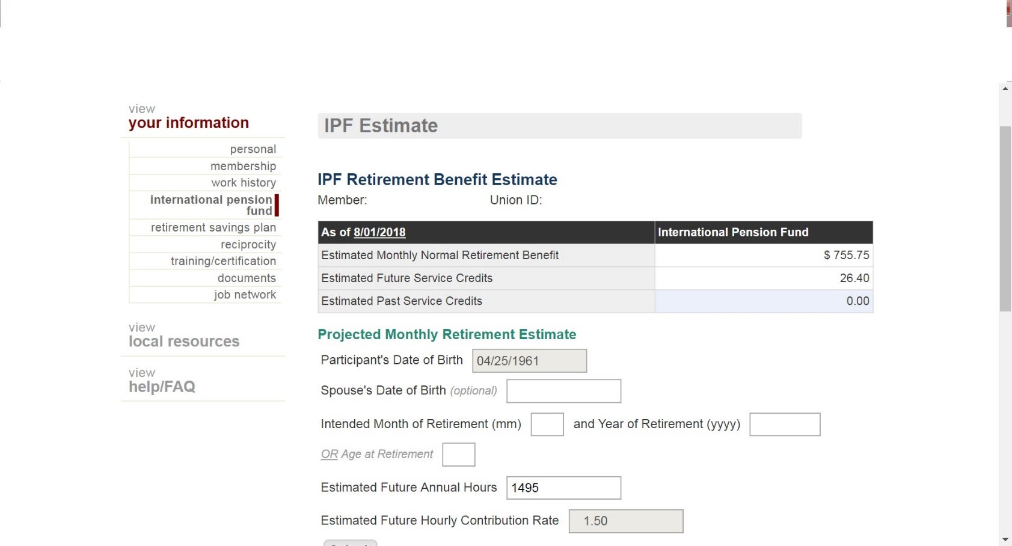Select international pension fund menu item
The image size is (1012, 546).
coord(211,205)
